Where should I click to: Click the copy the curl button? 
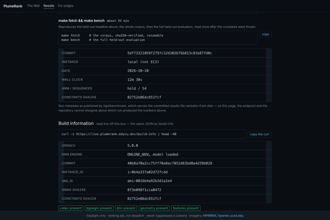(x=259, y=134)
